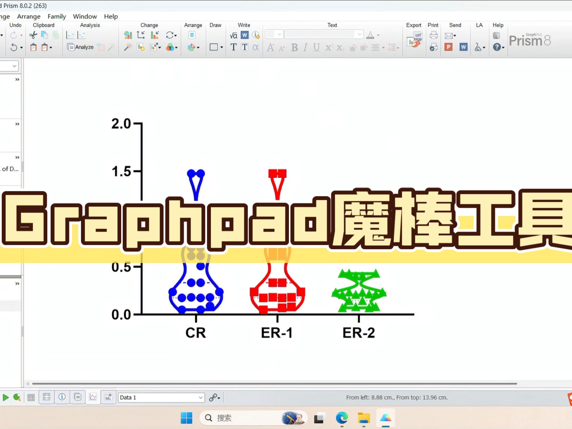
Task: Open the Paste Special dropdown arrow
Action: [51, 47]
